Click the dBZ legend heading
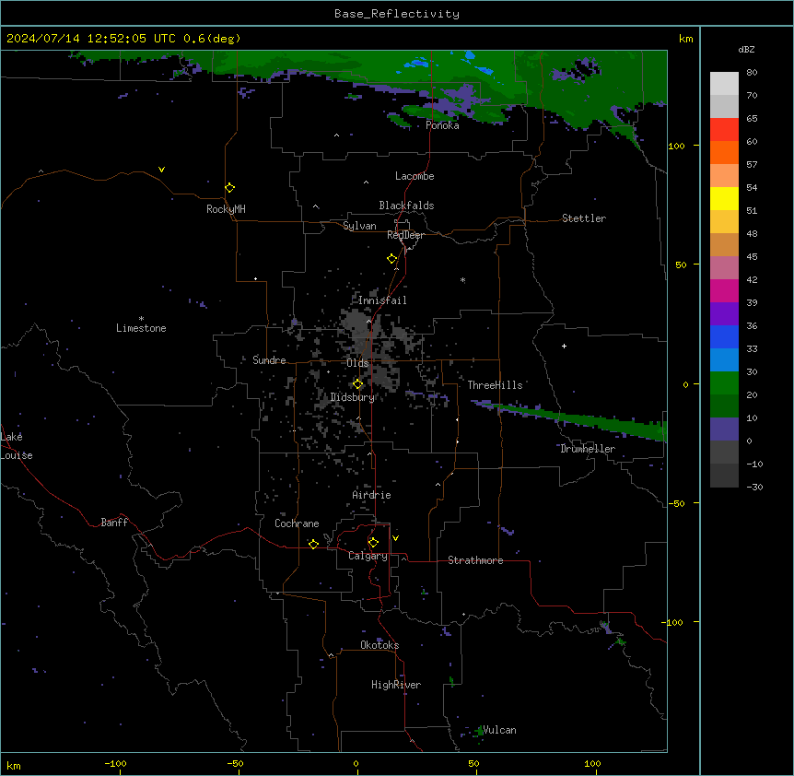The height and width of the screenshot is (776, 794). pyautogui.click(x=746, y=49)
